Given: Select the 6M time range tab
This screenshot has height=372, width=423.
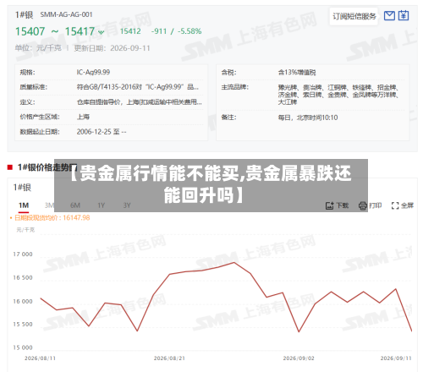Looking at the screenshot, I should point(75,205).
